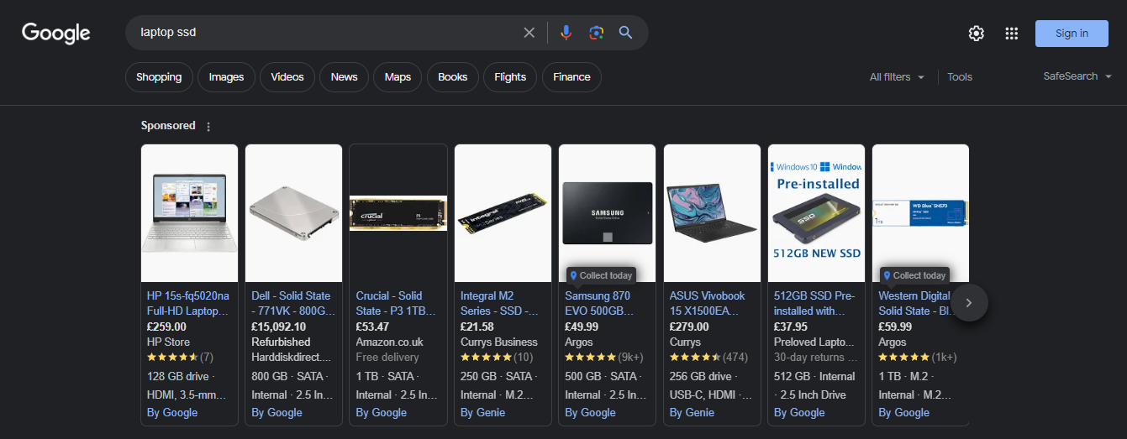Show next sponsored products with arrow
Viewport: 1127px width, 439px height.
968,303
